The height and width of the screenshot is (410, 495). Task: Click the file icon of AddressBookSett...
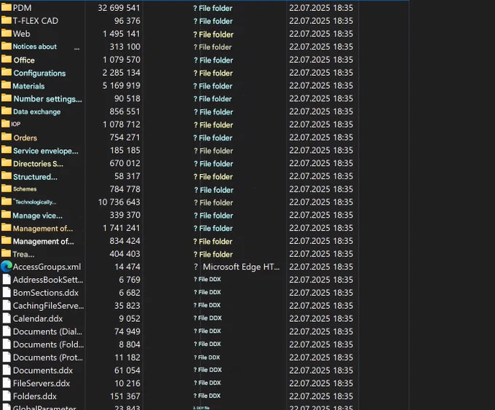tap(7, 280)
